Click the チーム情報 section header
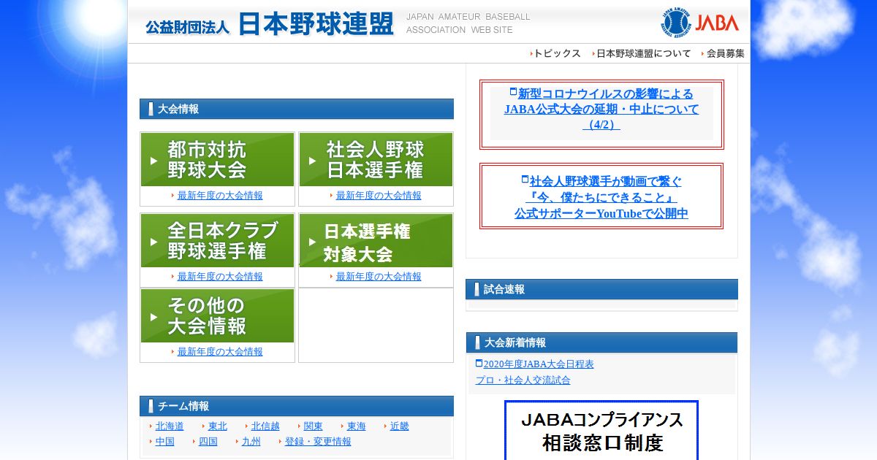 (x=296, y=406)
